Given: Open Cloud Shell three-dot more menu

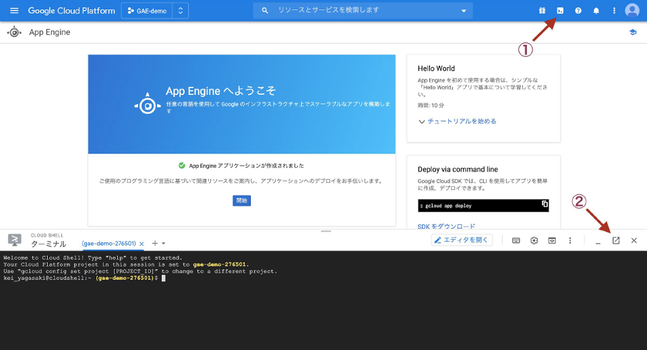Looking at the screenshot, I should click(x=570, y=240).
